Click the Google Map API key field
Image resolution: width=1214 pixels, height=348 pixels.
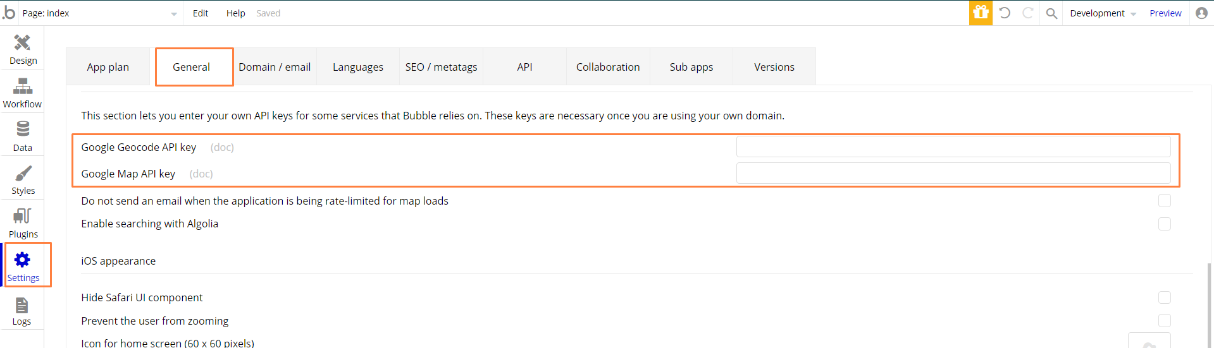[x=953, y=173]
